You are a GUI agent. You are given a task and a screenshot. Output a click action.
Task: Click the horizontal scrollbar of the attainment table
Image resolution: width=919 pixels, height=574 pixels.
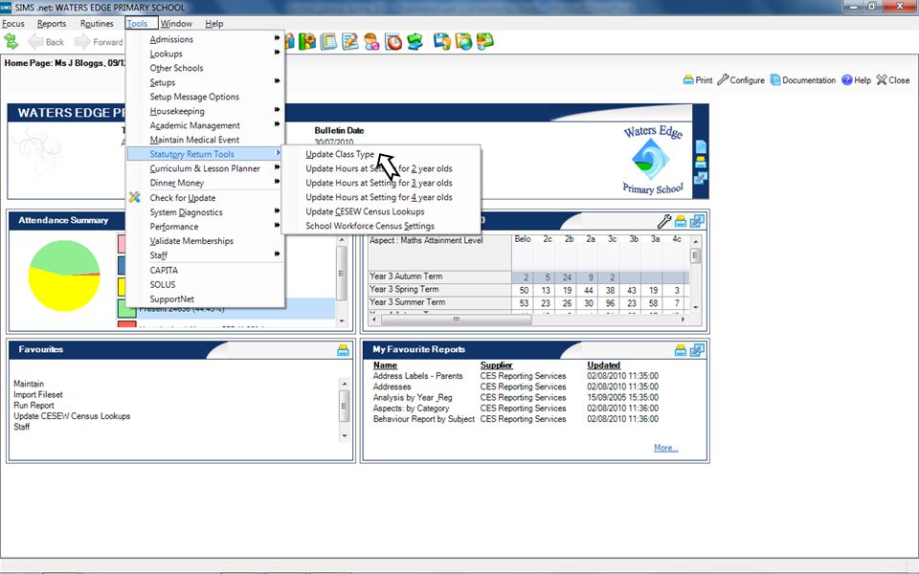click(x=456, y=320)
